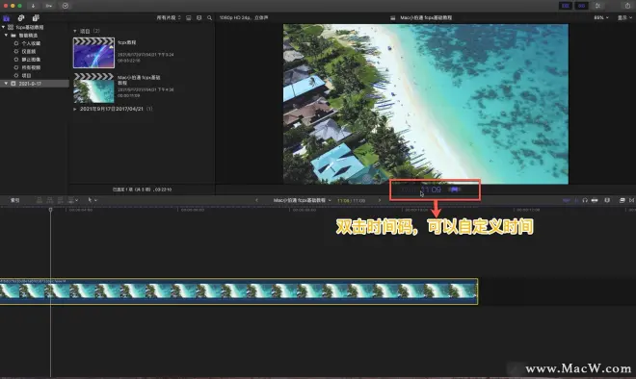This screenshot has height=379, width=636.
Task: Click the import media down-arrow icon
Action: pos(34,6)
